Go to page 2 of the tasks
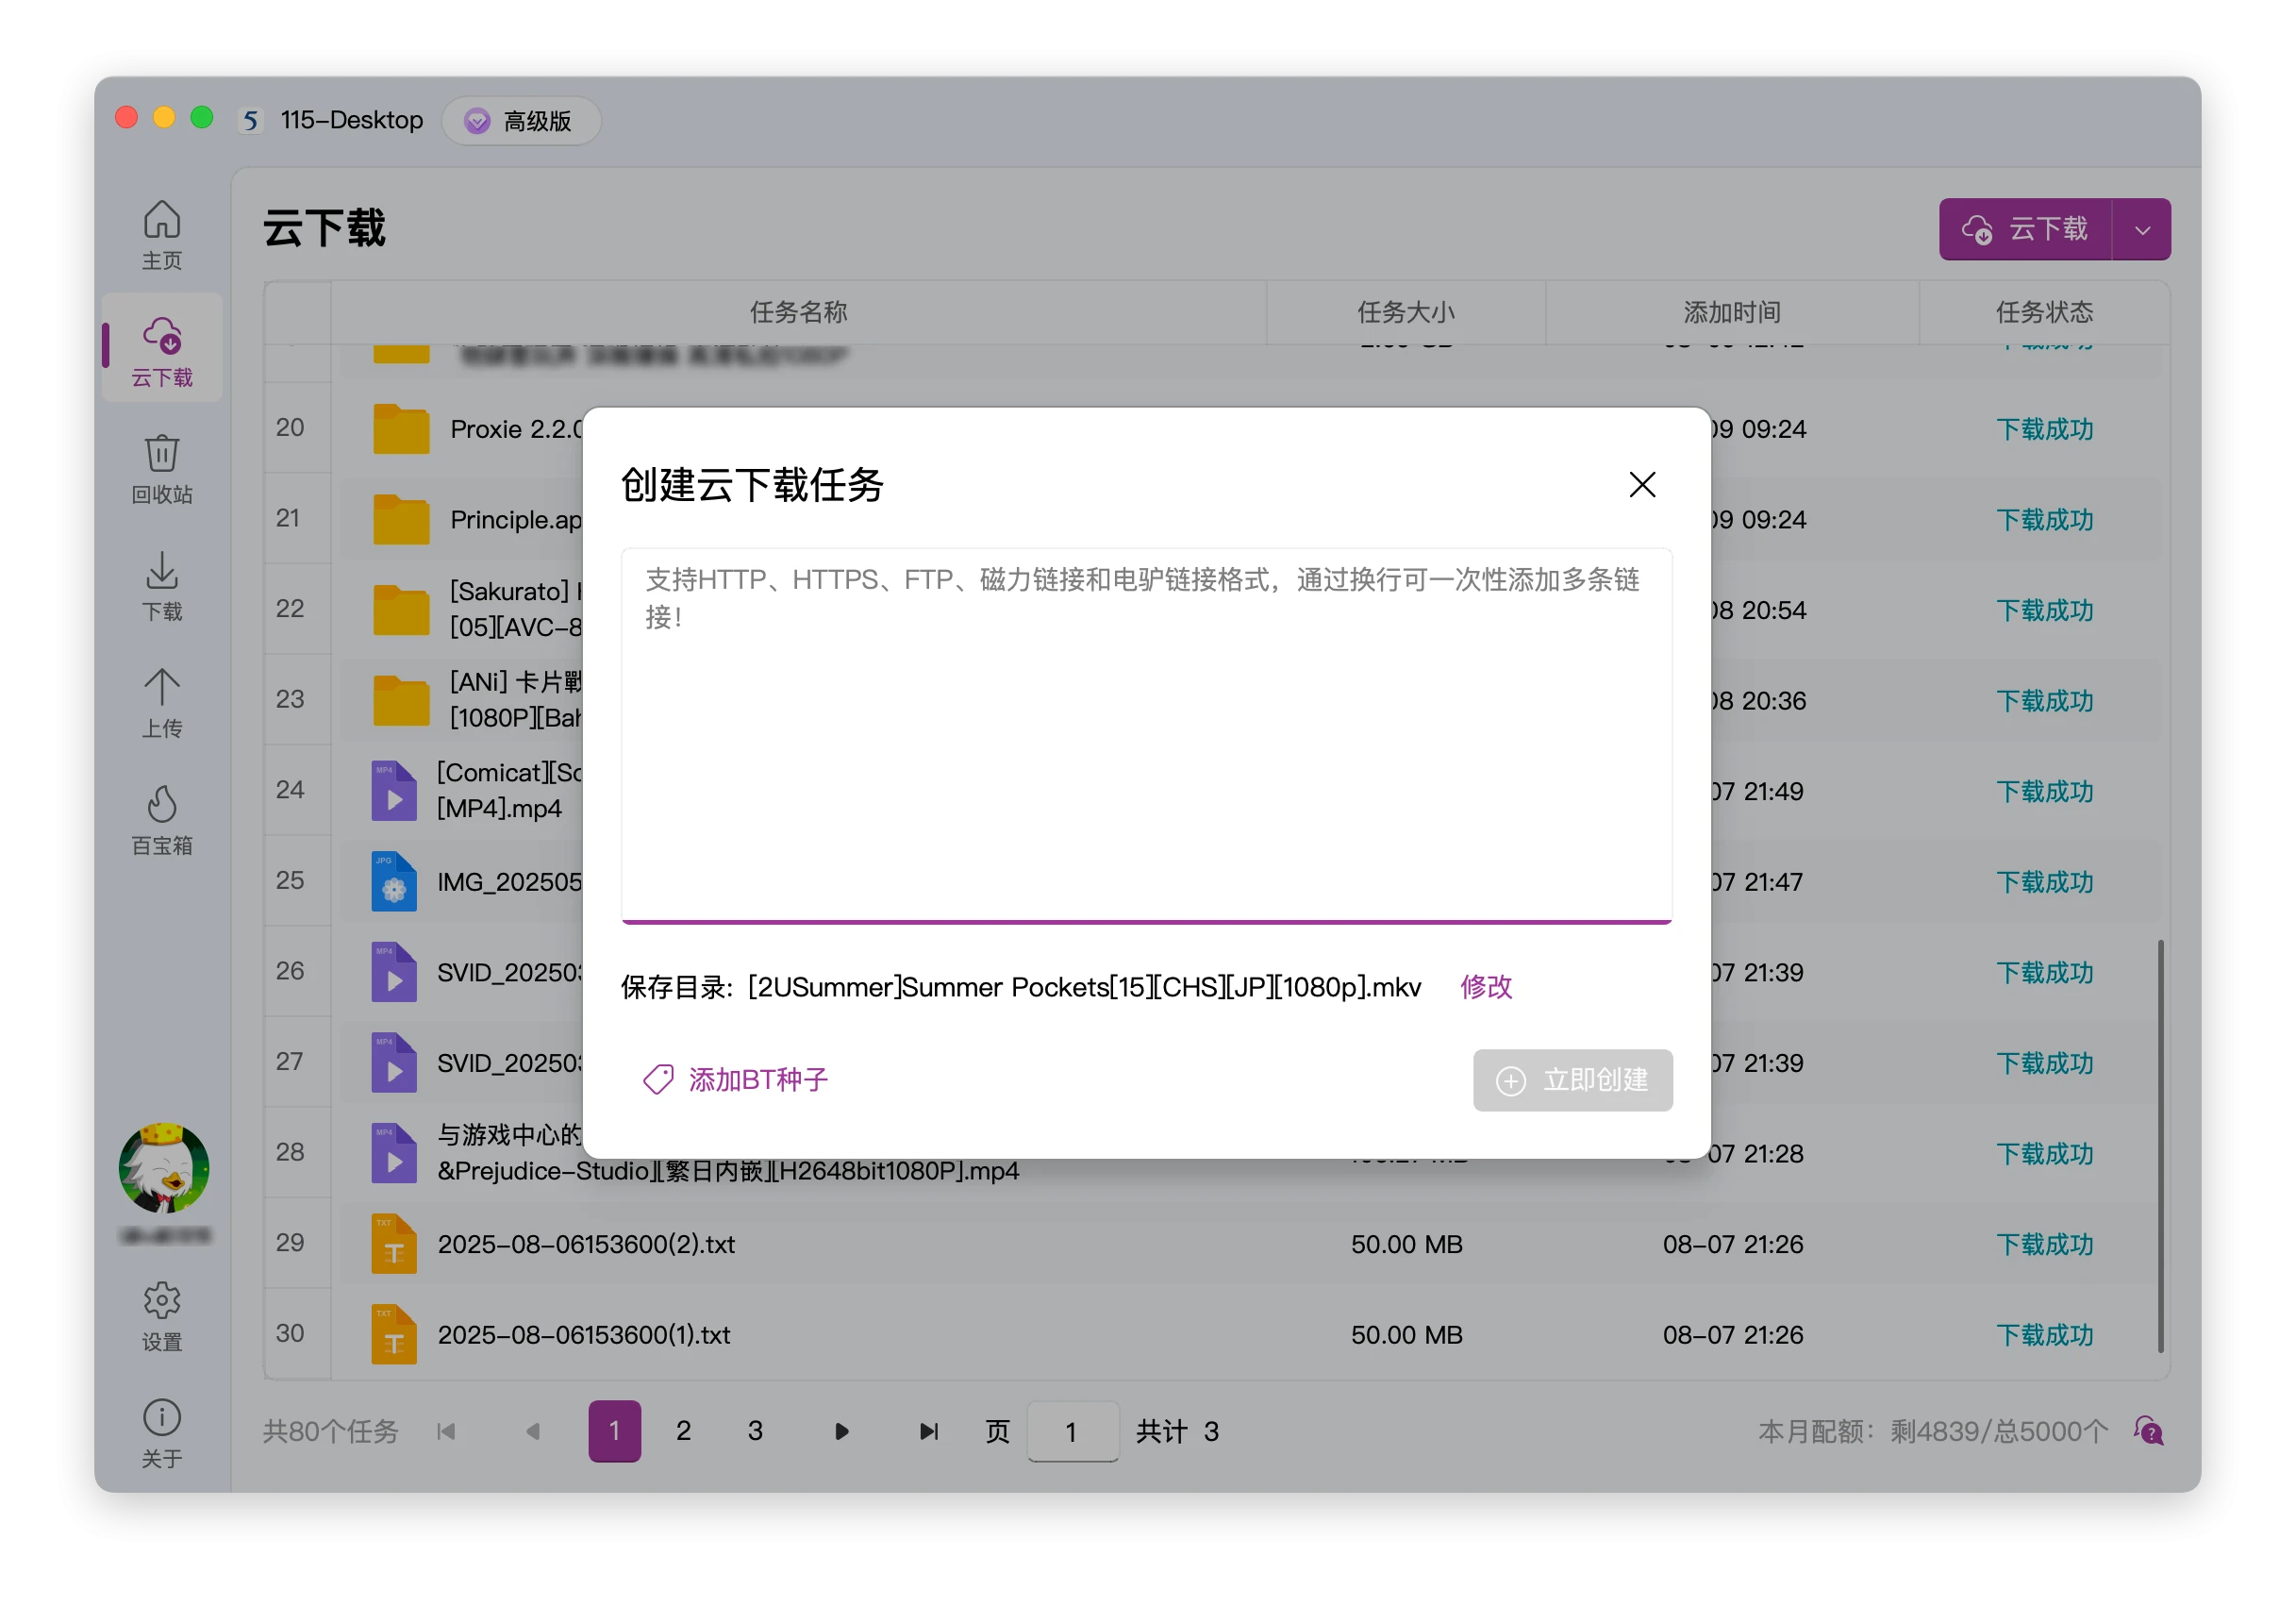 point(683,1431)
